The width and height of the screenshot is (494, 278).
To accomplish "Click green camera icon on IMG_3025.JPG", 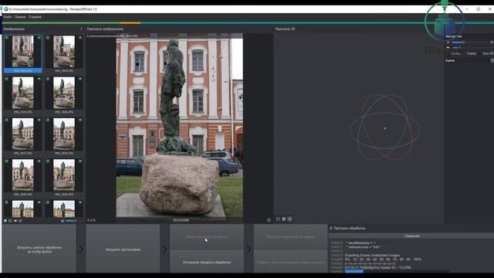I will click(x=39, y=79).
